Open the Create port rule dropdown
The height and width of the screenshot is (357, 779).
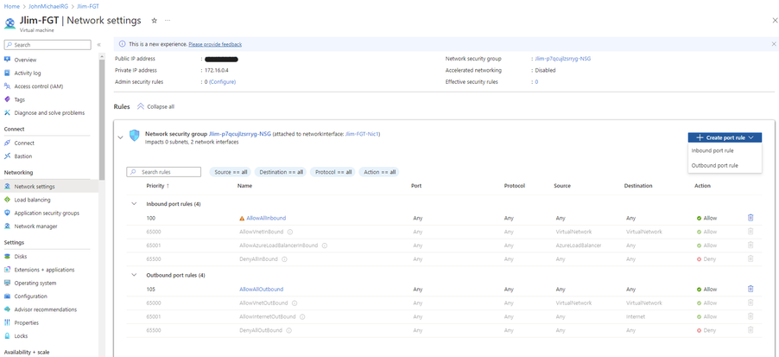coord(725,137)
